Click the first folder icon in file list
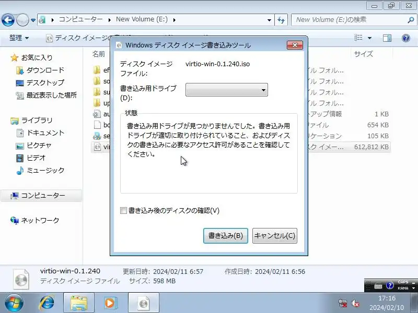The height and width of the screenshot is (313, 418). click(97, 70)
